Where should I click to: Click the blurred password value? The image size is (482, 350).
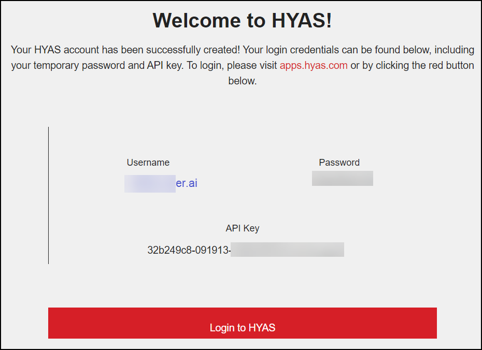pos(342,178)
